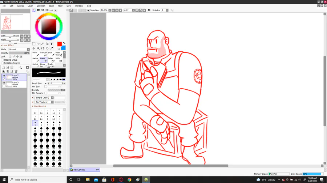Choose the lasso selection tool
Image resolution: width=327 pixels, height=183 pixels.
38,44
